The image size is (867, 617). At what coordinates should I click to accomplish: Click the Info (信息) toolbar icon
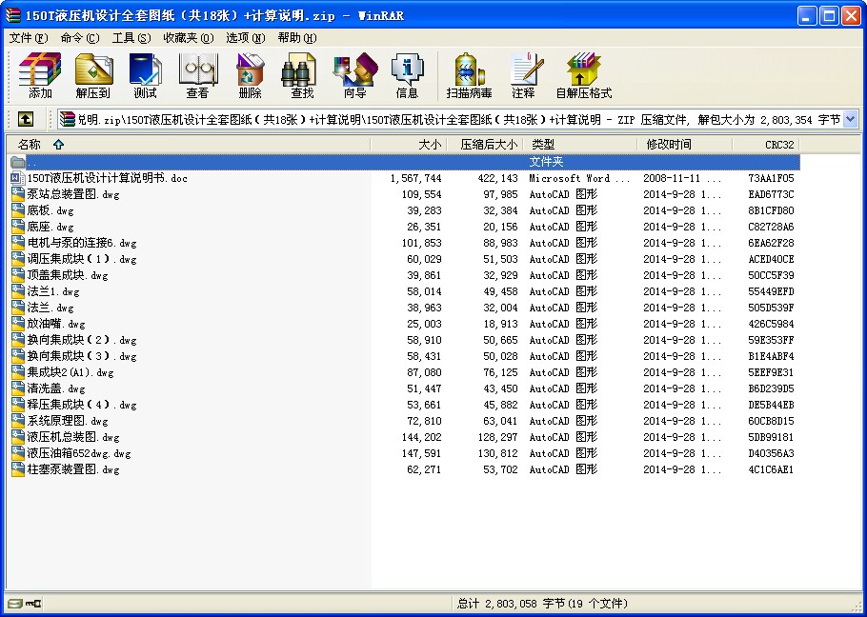click(x=408, y=75)
